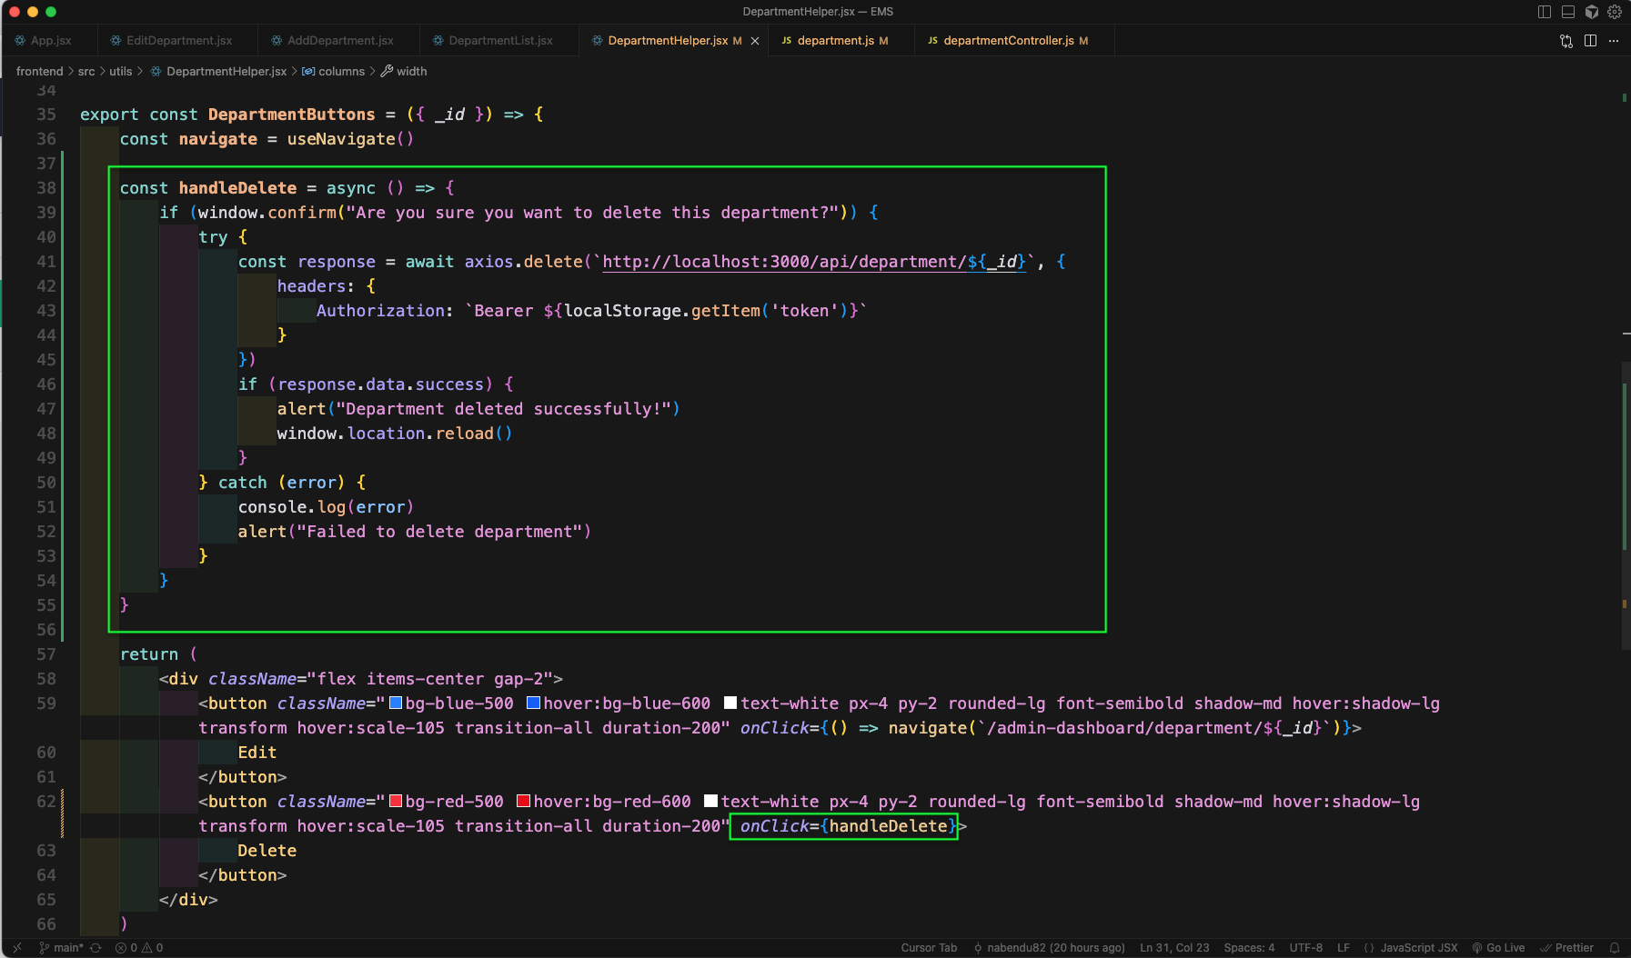Toggle the primary sidebar layout icon
1631x958 pixels.
click(1545, 12)
